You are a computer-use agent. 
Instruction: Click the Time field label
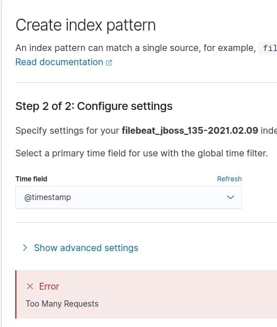tap(31, 179)
